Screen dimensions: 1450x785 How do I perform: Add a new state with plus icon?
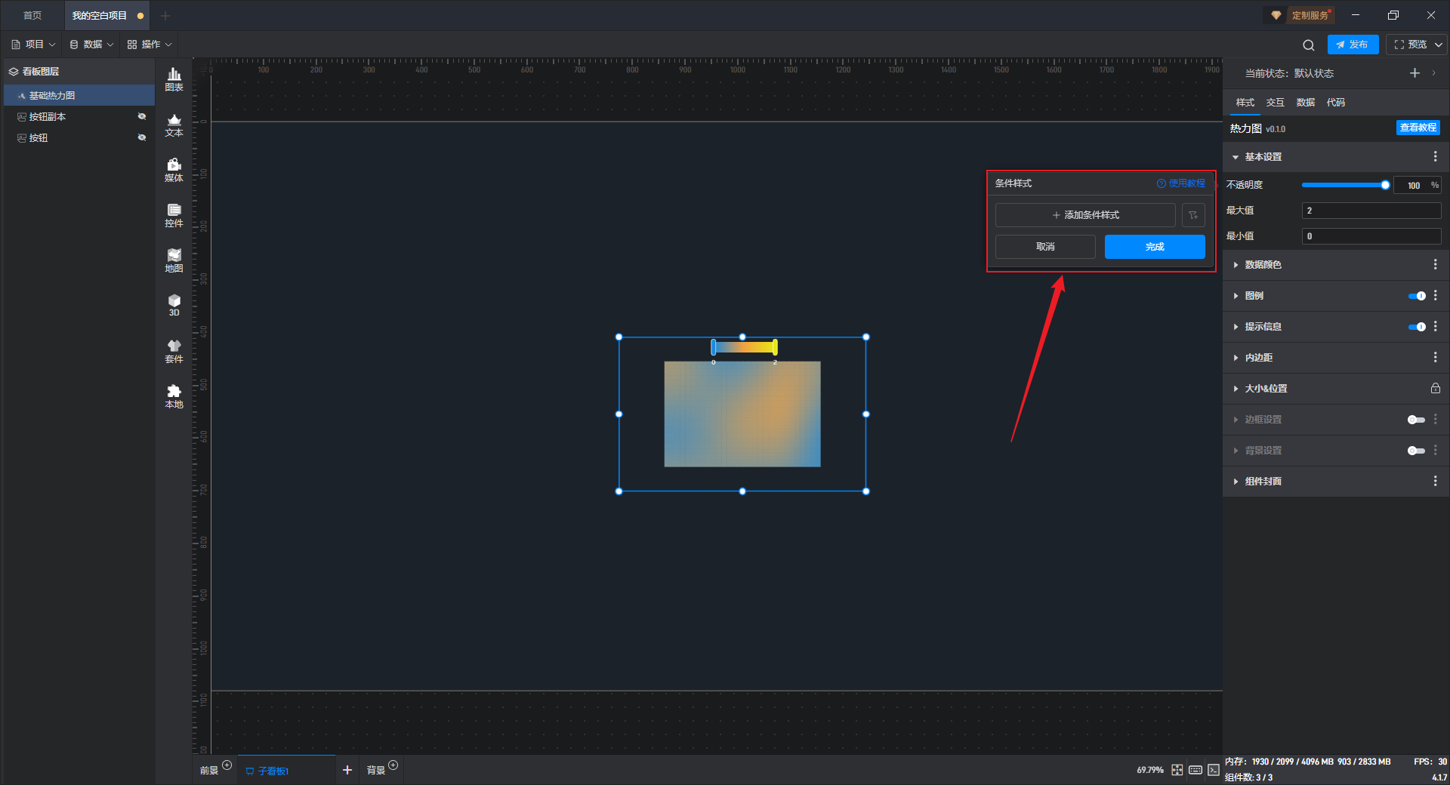[1415, 72]
